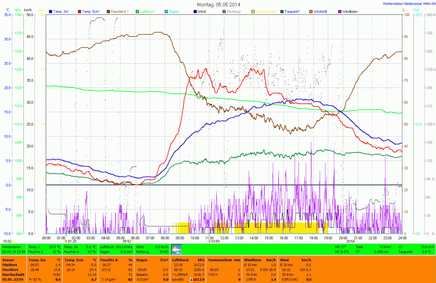Click the Wind legend label
Image resolution: width=436 pixels, height=283 pixels.
click(203, 11)
